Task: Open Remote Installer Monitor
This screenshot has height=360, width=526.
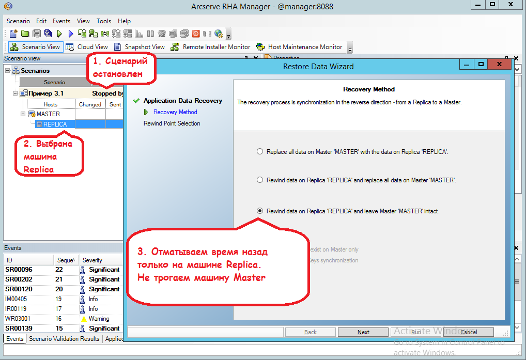Action: point(211,47)
